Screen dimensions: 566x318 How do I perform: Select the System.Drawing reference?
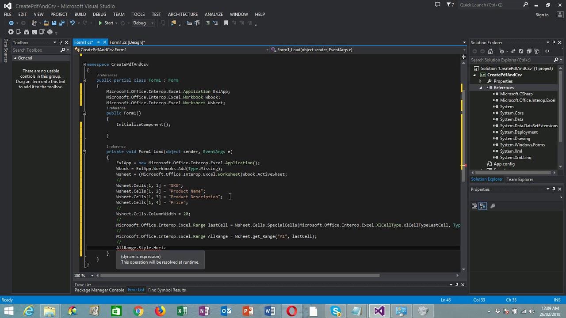coord(515,138)
